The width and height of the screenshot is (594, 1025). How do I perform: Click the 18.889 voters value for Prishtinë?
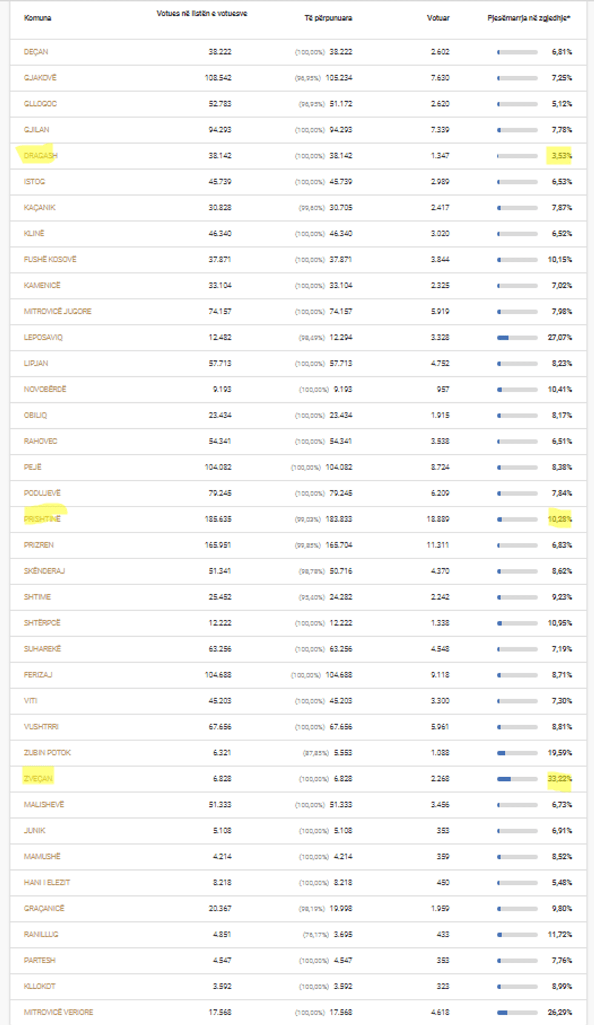click(x=438, y=519)
